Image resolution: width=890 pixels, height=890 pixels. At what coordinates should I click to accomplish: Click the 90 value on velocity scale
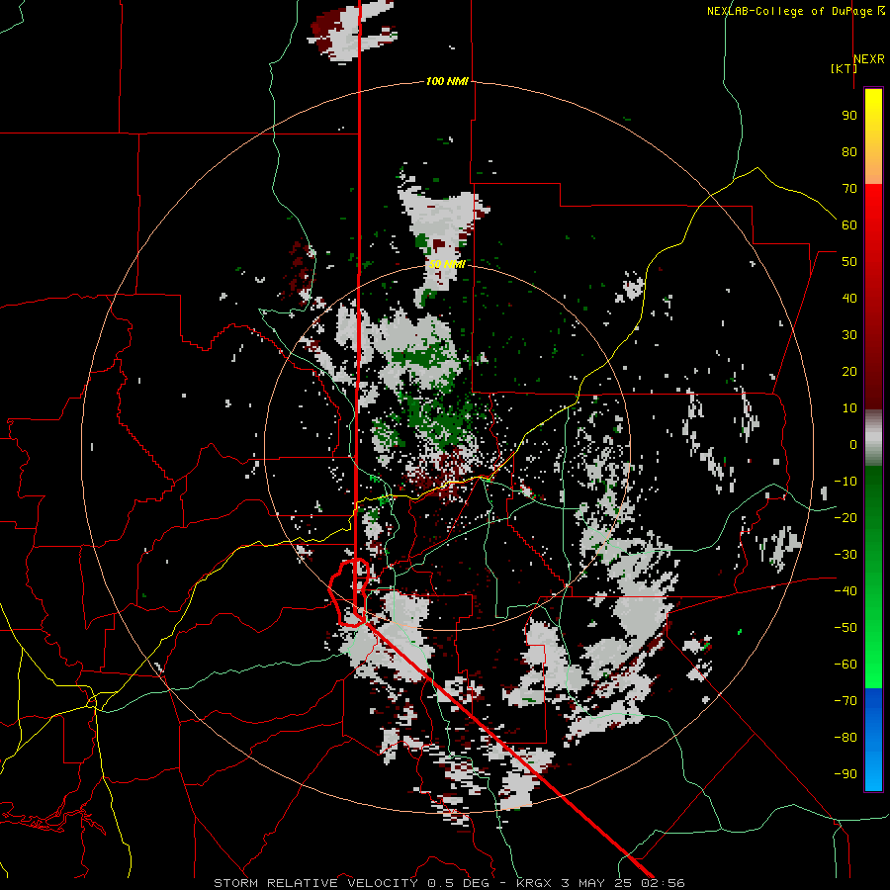(x=849, y=116)
